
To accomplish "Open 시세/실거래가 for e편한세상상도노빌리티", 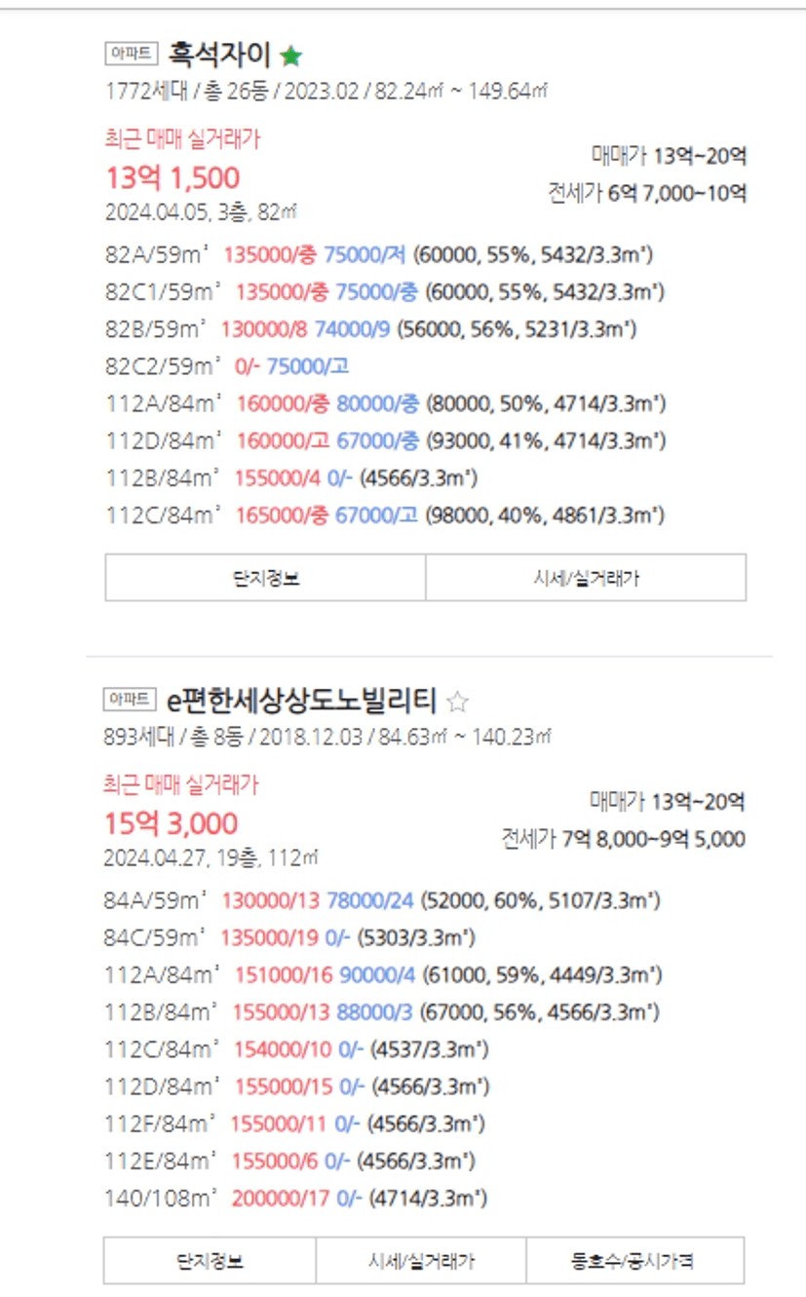I will tap(421, 1261).
